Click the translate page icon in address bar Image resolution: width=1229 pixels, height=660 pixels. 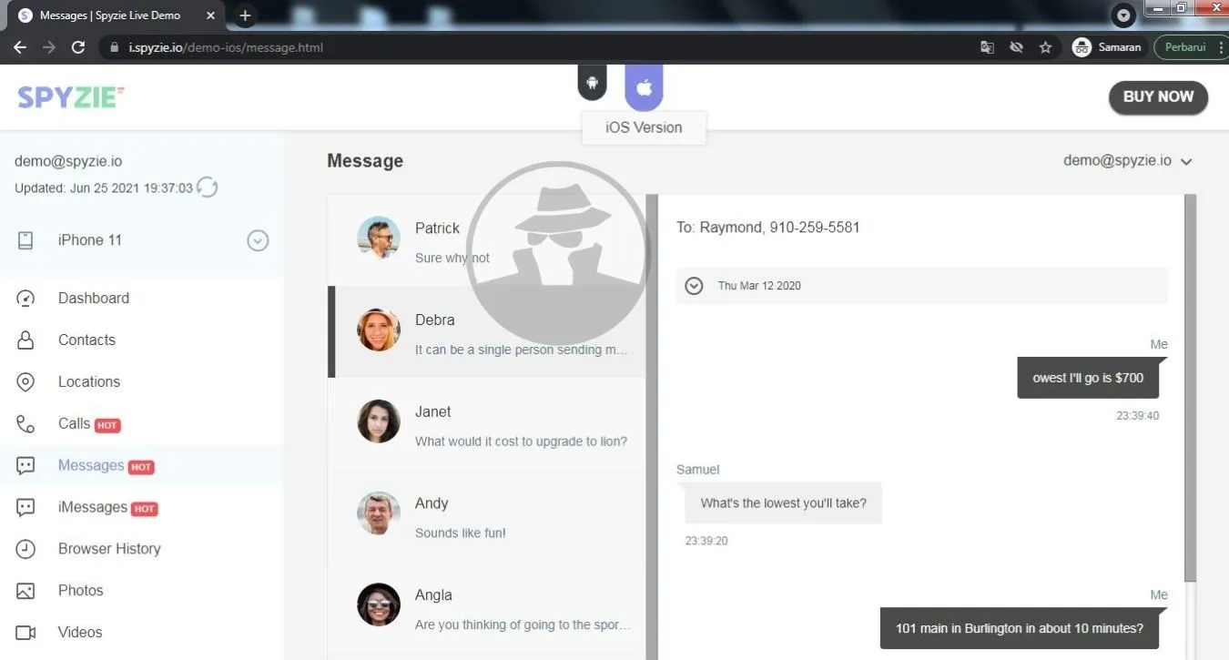987,47
